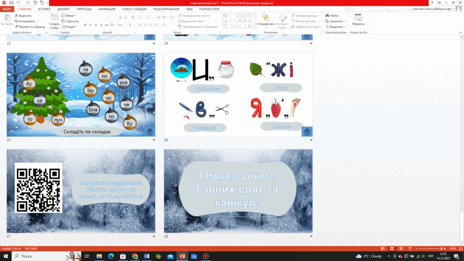Toggle Normal view in status bar
The width and height of the screenshot is (464, 261).
pos(383,249)
